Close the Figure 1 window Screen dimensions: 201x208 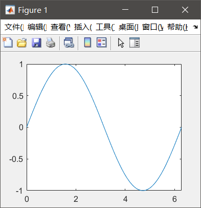click(x=185, y=10)
